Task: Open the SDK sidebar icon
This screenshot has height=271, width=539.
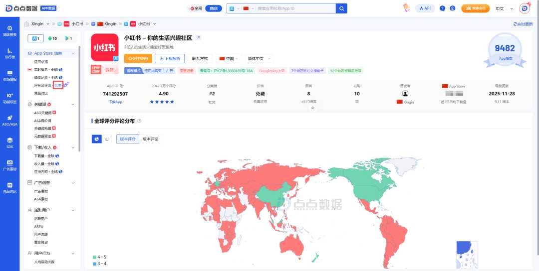Action: (x=9, y=142)
